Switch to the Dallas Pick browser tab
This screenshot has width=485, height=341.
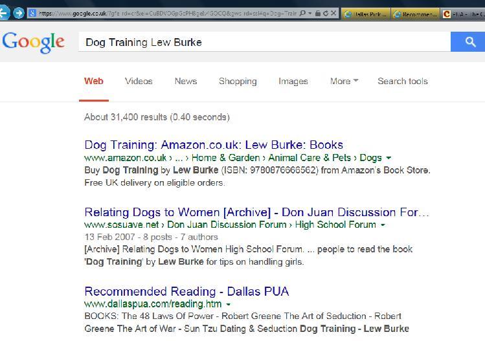coord(366,14)
